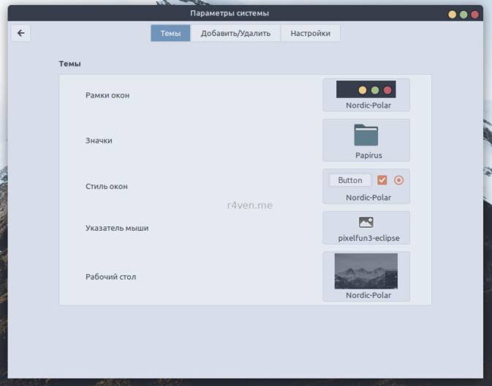
Task: Click the orange checkbox in the style preview
Action: pos(382,180)
